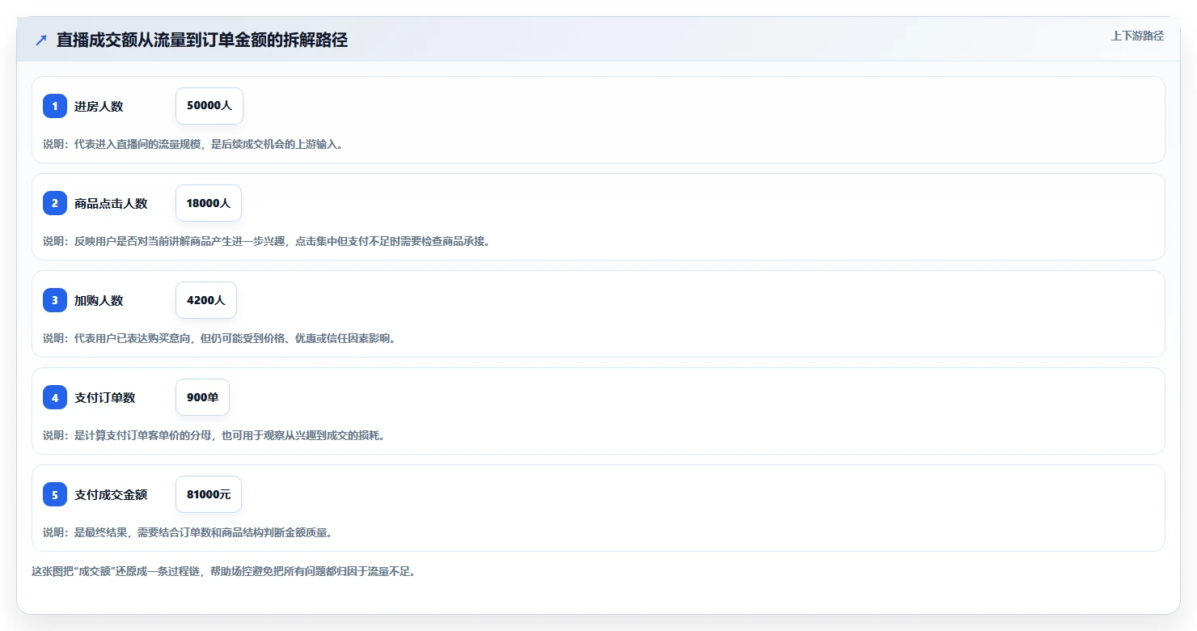This screenshot has width=1197, height=631.
Task: Click the 商品点击人数 label
Action: (x=111, y=203)
